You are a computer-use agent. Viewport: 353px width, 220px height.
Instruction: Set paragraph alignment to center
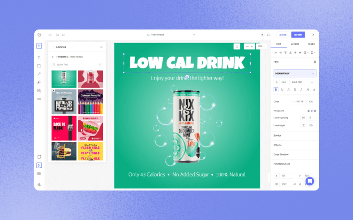[x=312, y=111]
